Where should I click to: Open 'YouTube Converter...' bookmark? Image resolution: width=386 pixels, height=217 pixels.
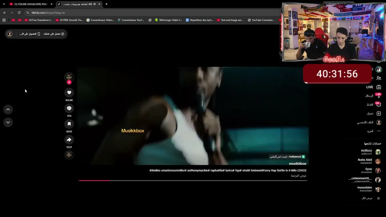tap(261, 20)
